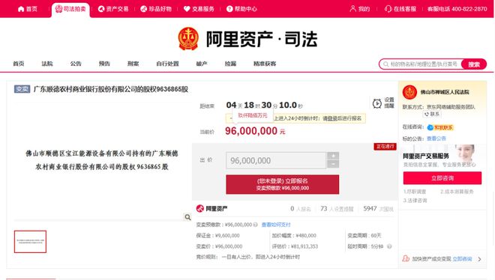Image resolution: width=495 pixels, height=280 pixels.
Task: Open 查看如何支付 link
Action: point(276,225)
